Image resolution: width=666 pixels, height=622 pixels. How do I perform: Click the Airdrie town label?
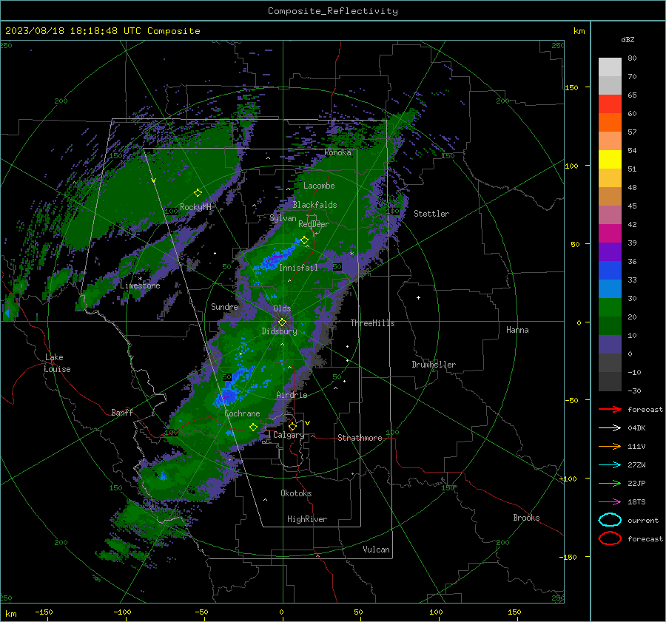click(x=292, y=395)
